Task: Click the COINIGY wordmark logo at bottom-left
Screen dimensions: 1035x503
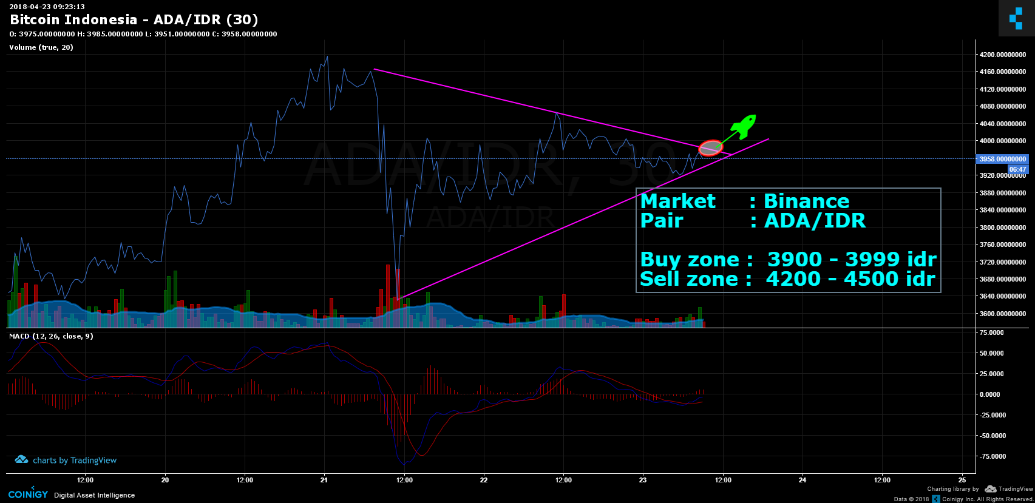Action: tap(28, 495)
